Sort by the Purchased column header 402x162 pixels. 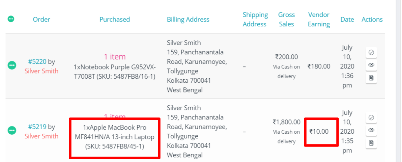(115, 19)
